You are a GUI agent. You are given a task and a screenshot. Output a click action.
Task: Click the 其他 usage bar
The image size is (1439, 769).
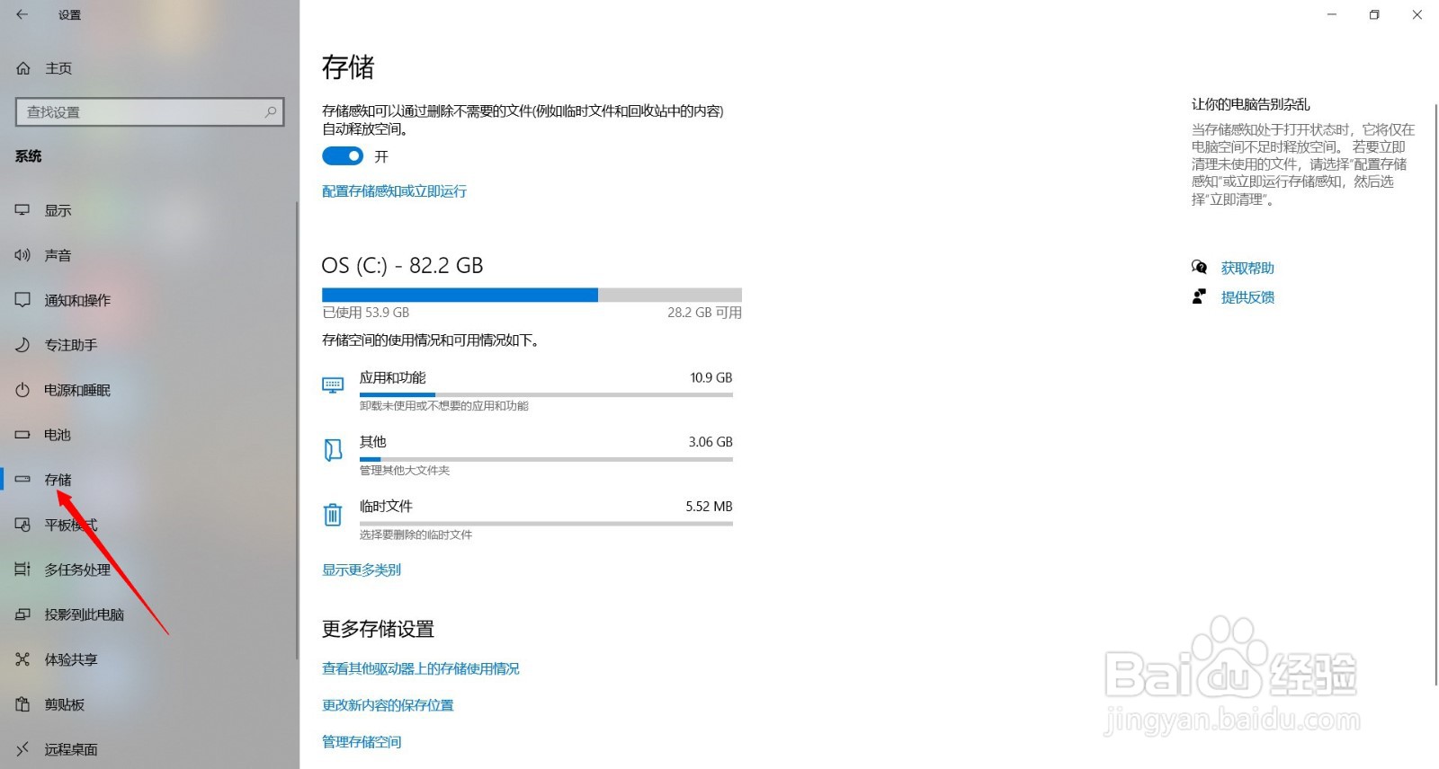coord(546,459)
